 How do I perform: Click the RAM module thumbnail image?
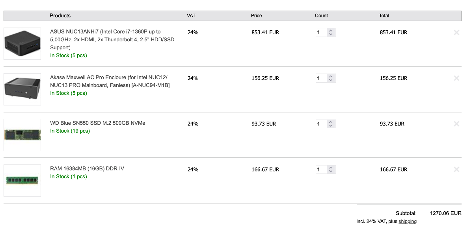click(22, 181)
